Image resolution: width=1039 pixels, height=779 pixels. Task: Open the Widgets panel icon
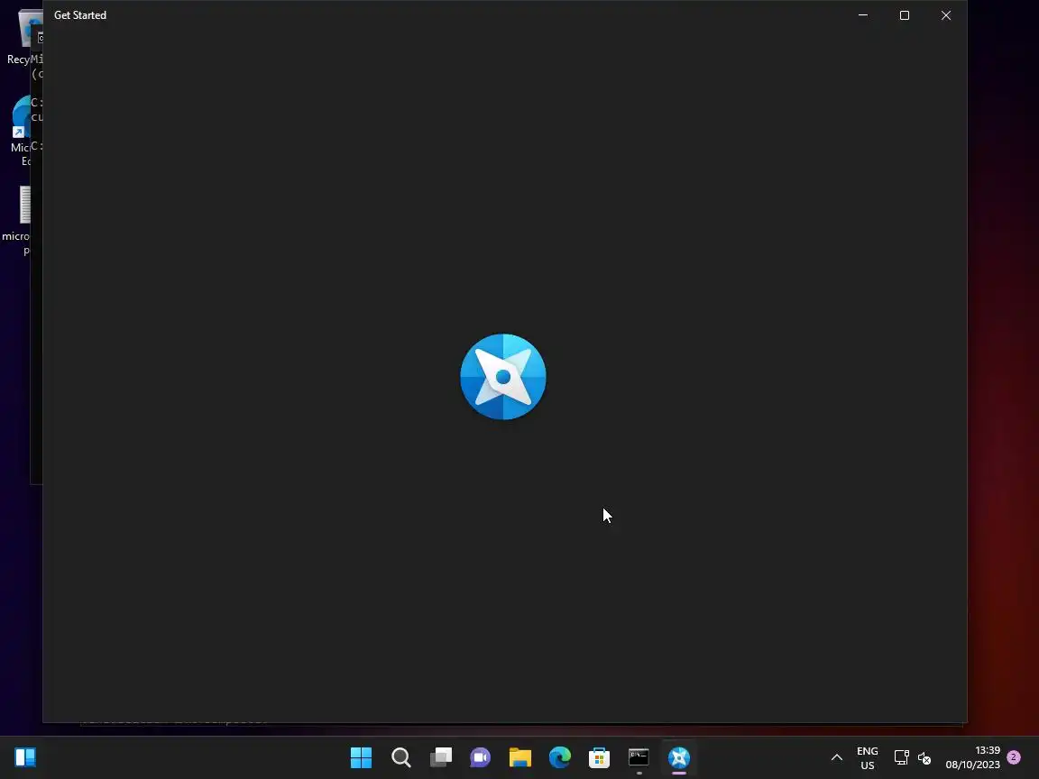point(25,757)
